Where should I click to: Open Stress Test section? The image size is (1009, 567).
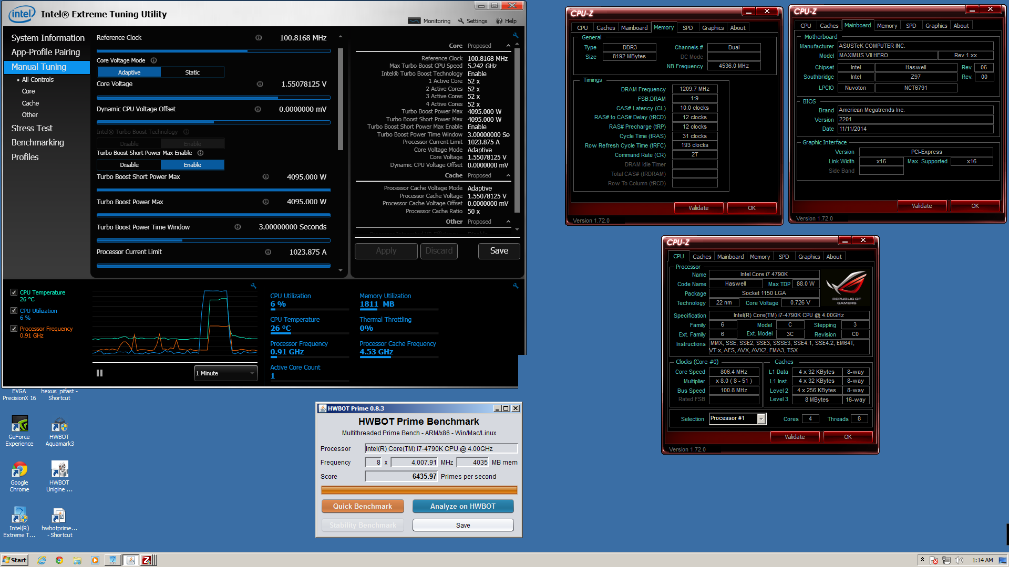tap(32, 128)
